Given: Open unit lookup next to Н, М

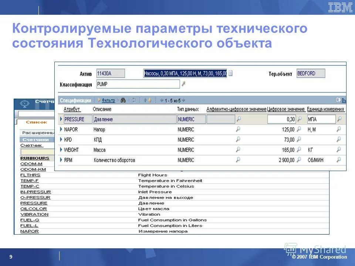Looking at the screenshot, I should point(339,129).
